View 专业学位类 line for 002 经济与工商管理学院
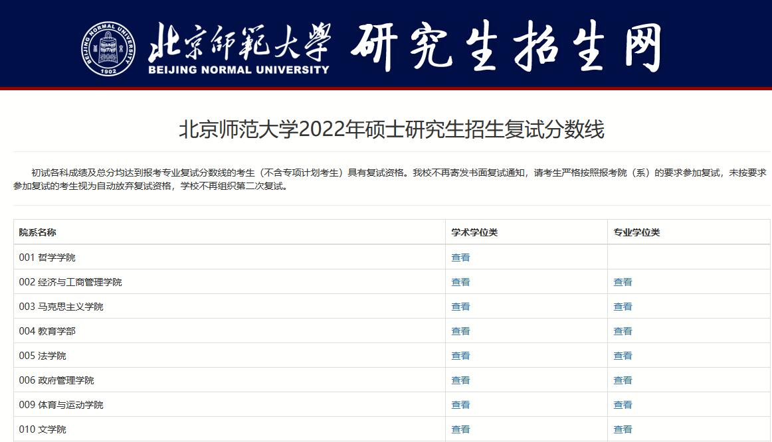 (623, 281)
